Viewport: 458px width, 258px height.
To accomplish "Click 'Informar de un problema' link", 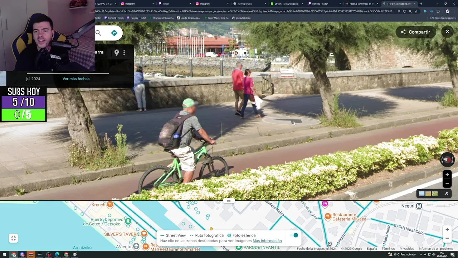I will click(x=436, y=249).
